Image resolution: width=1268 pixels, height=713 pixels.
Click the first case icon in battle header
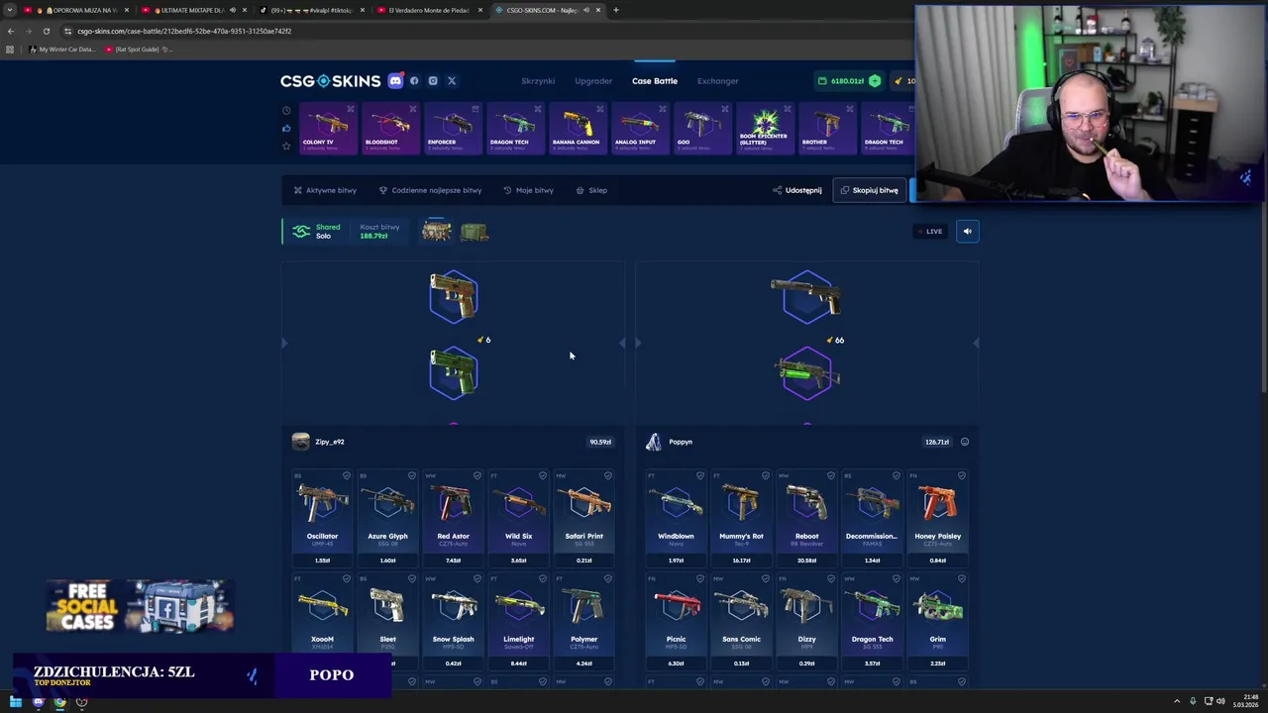click(x=436, y=231)
